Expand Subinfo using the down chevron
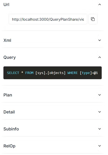The image size is (108, 155). coord(100,129)
